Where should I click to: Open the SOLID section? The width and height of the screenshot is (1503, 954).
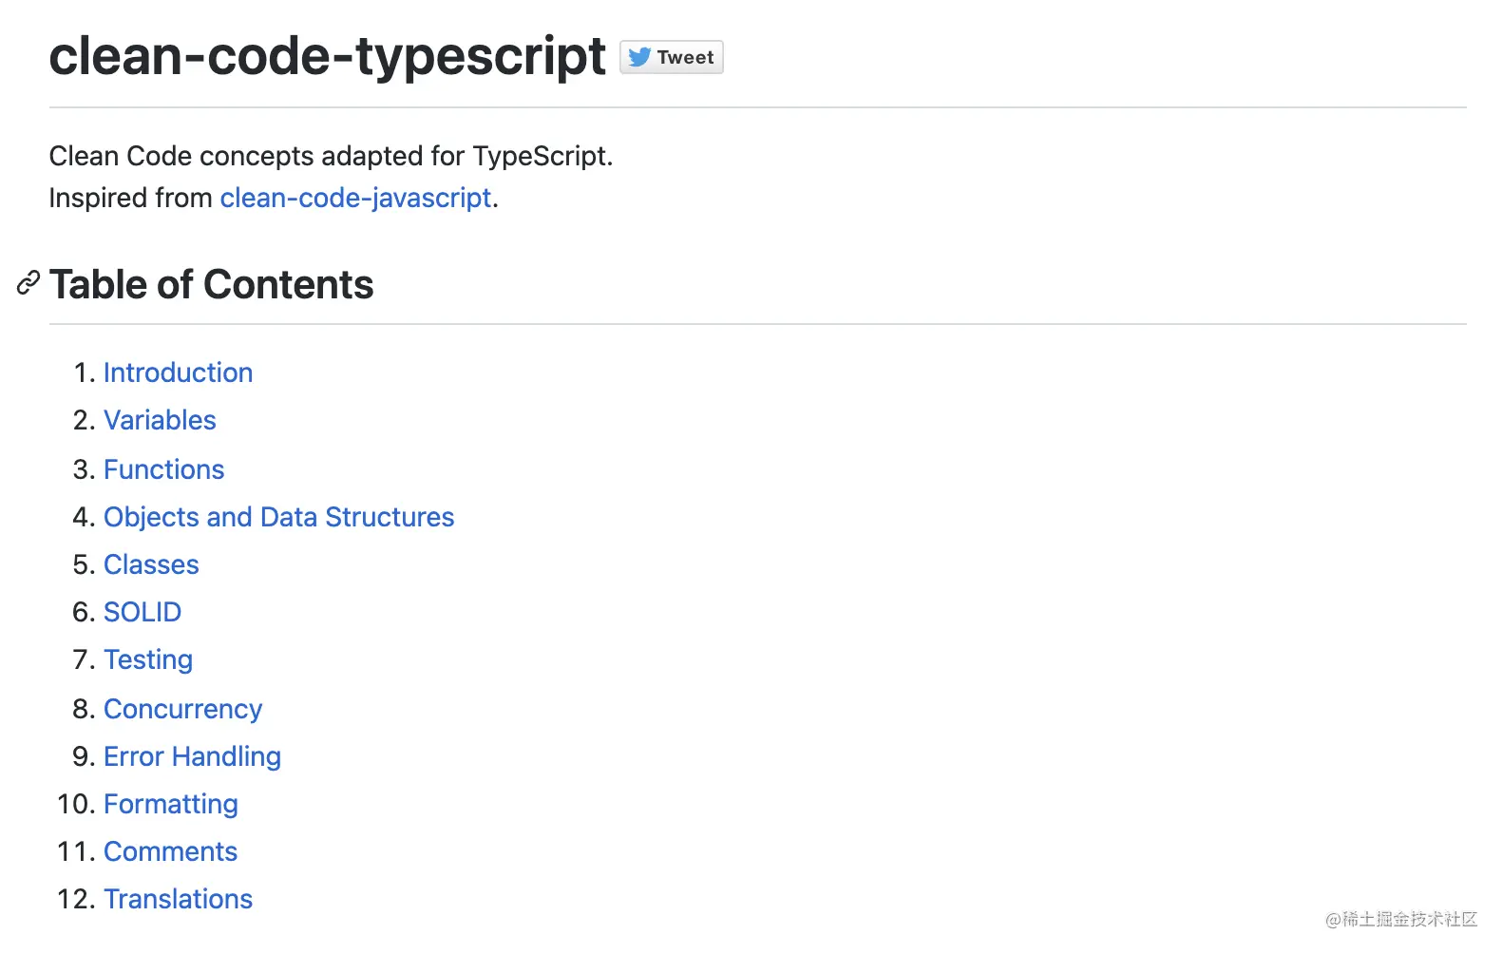coord(143,612)
